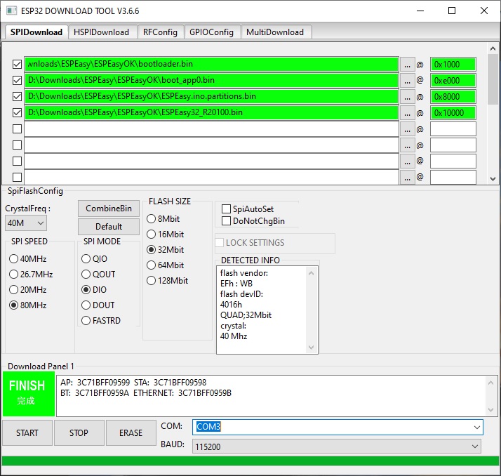
Task: Click the browse button for bootloader.bin row
Action: (408, 65)
